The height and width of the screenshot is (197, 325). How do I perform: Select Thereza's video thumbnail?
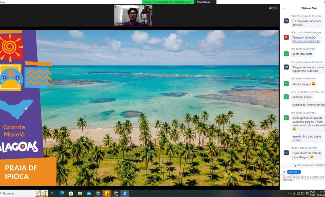(133, 15)
